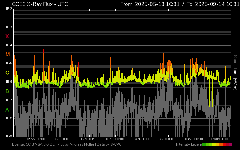Click the 1E-6 y-axis tick label
Screen dimensions: 240x150
click(9, 82)
